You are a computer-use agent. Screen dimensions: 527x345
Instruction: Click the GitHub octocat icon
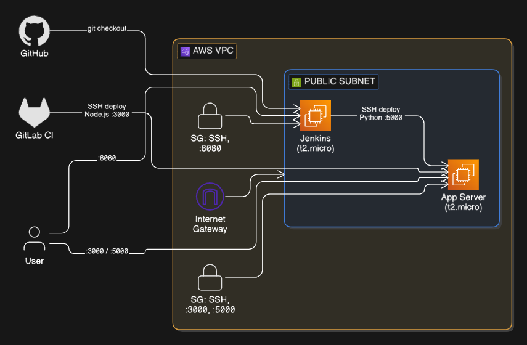click(x=35, y=31)
